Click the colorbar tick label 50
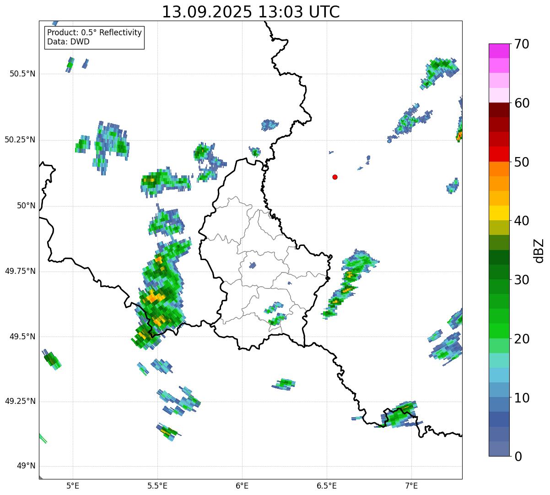The height and width of the screenshot is (495, 550). 522,163
